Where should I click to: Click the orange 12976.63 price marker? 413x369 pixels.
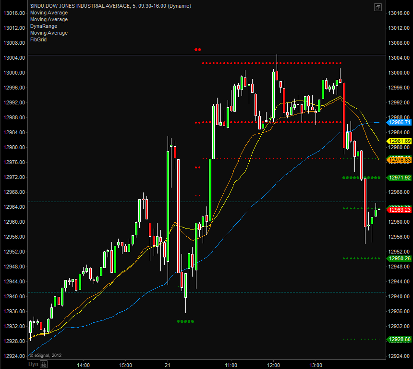coord(400,160)
